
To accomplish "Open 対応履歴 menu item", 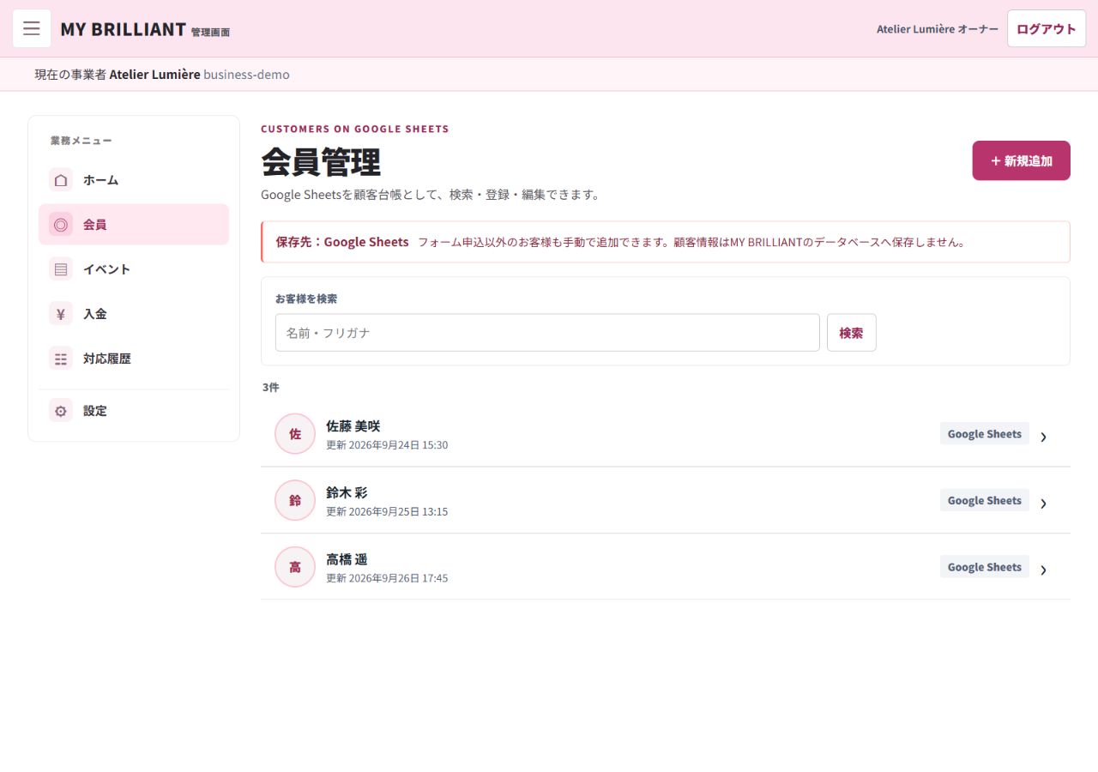I will click(x=134, y=359).
